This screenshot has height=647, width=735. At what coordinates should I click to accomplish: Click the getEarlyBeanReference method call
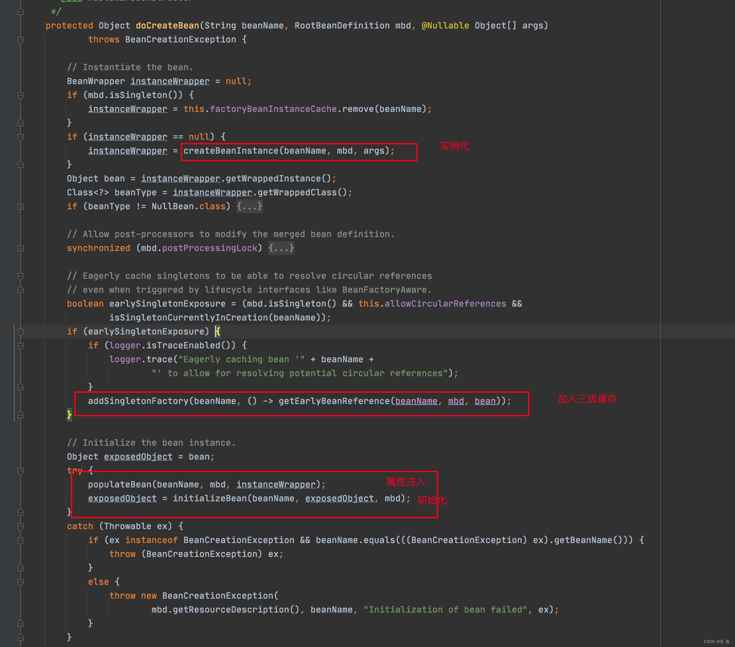[334, 401]
